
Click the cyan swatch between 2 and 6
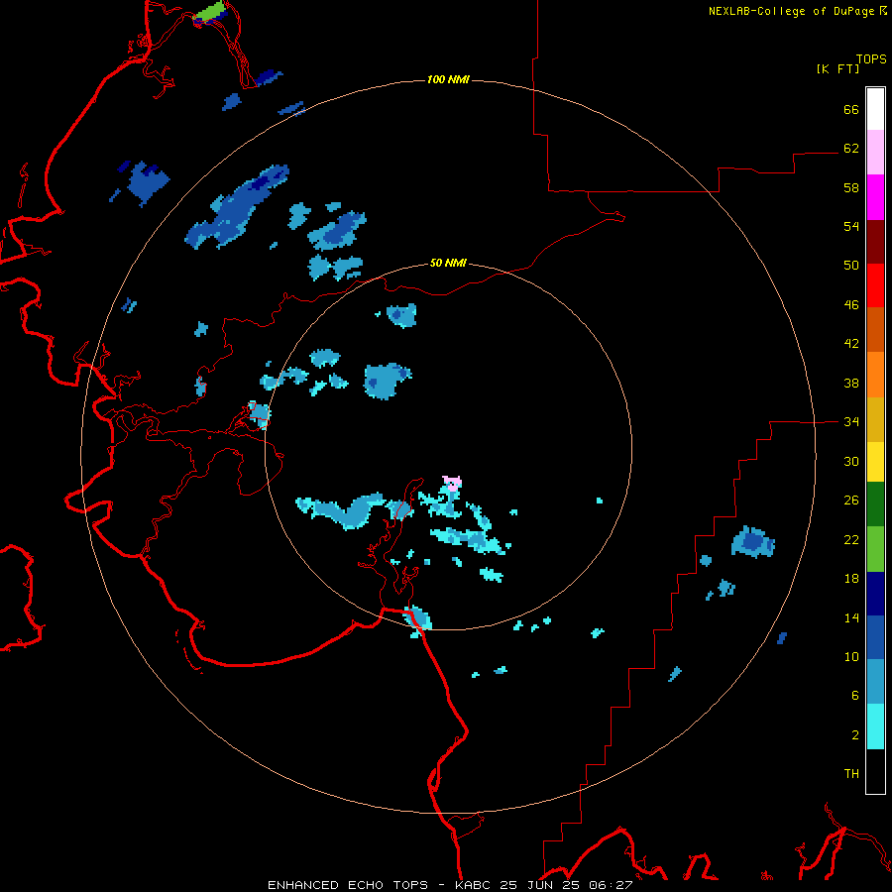click(x=875, y=726)
